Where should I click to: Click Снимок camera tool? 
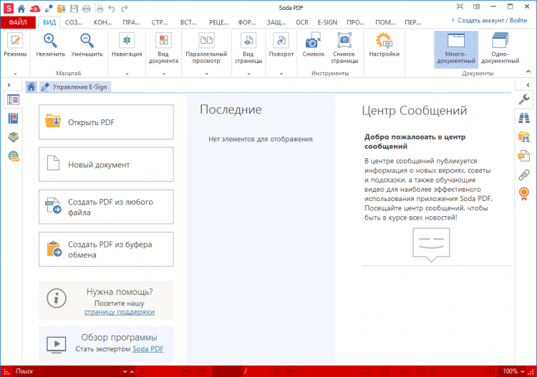314,45
